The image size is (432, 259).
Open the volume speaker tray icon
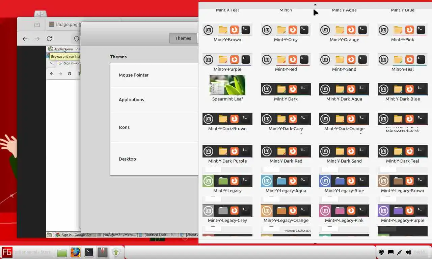point(408,252)
